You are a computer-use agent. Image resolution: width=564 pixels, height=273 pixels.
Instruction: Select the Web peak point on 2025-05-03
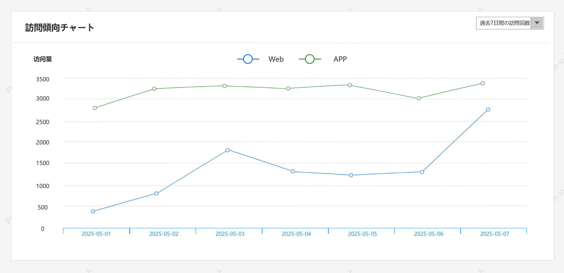coord(228,150)
